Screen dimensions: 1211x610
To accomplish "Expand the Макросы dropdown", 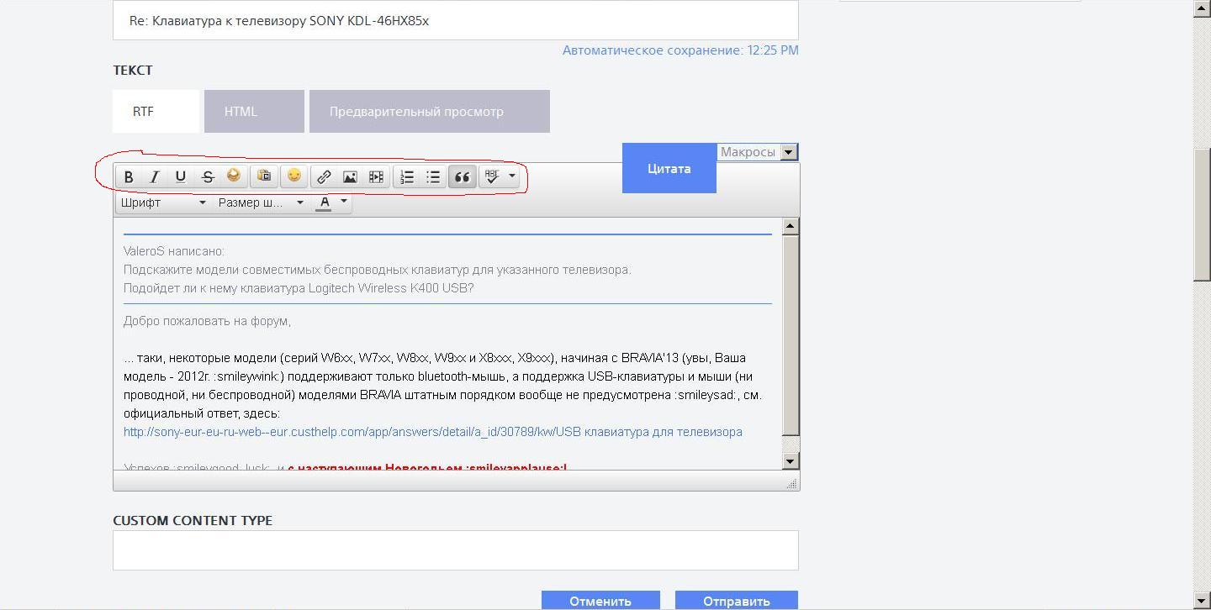I will click(788, 152).
